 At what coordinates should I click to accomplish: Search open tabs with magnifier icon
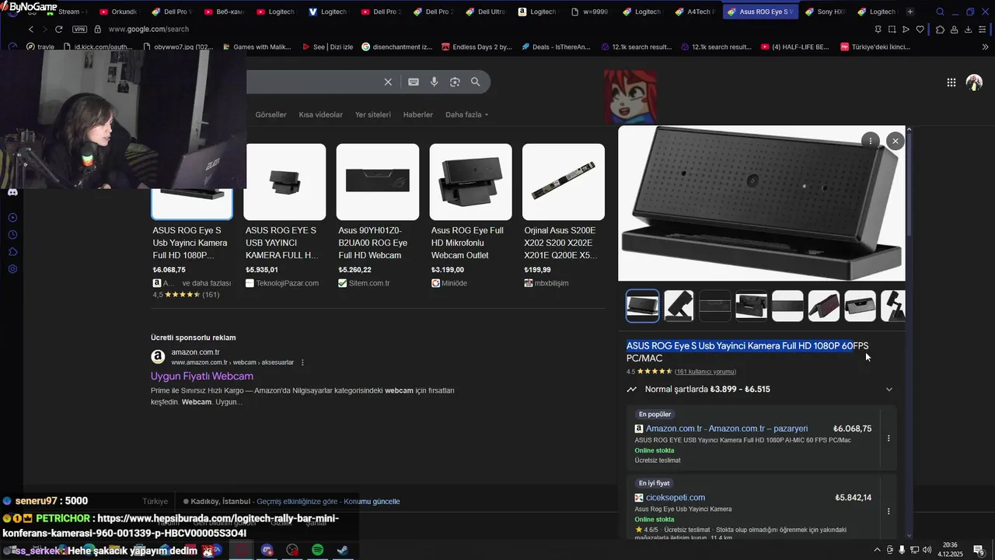pos(940,12)
